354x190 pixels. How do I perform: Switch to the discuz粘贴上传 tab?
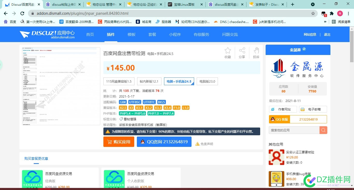[63, 4]
